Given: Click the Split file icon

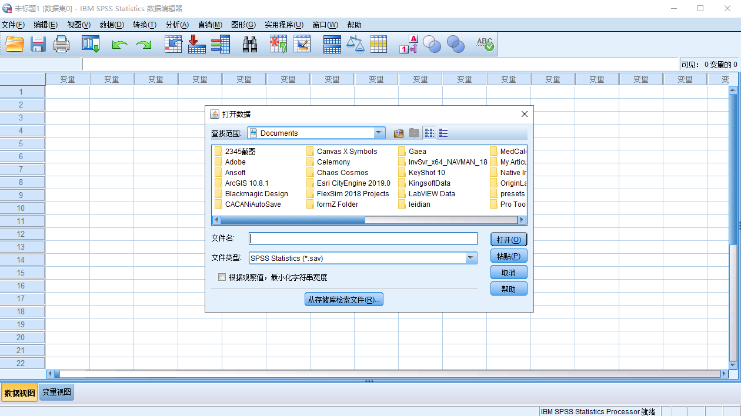Looking at the screenshot, I should [x=332, y=44].
